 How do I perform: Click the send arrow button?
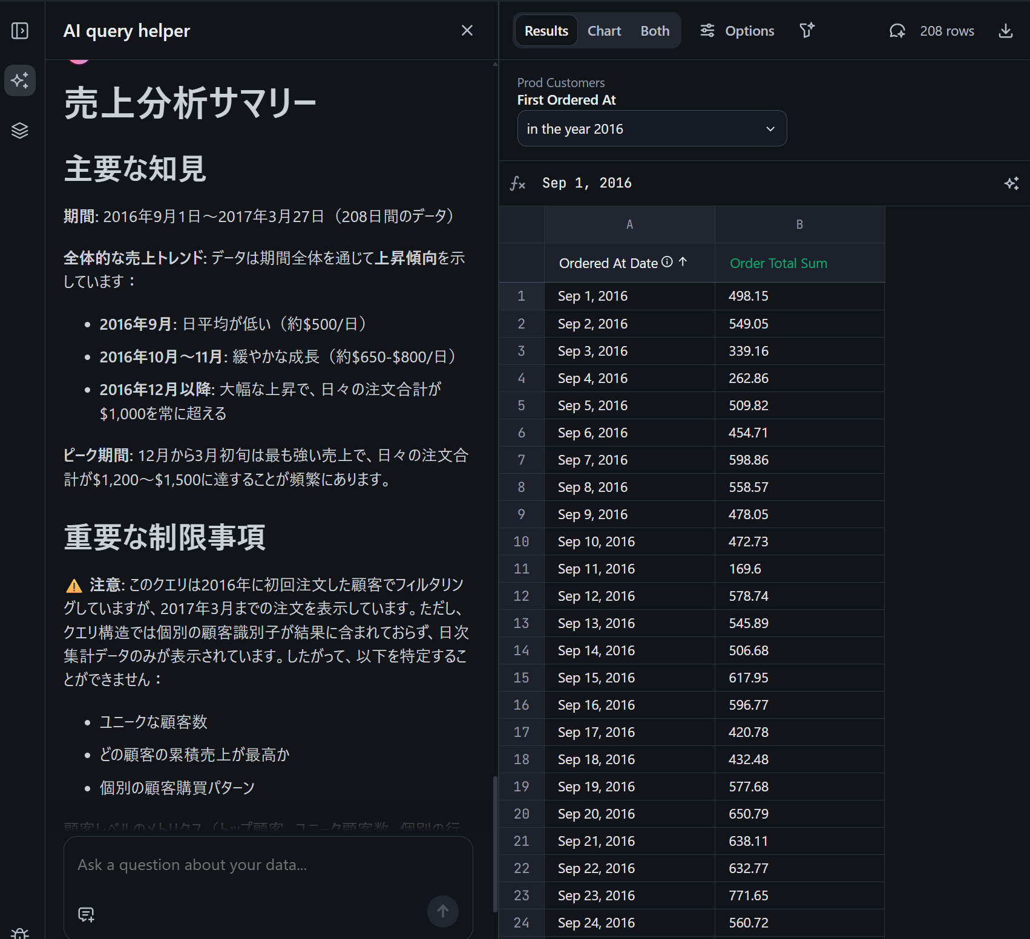pos(442,911)
